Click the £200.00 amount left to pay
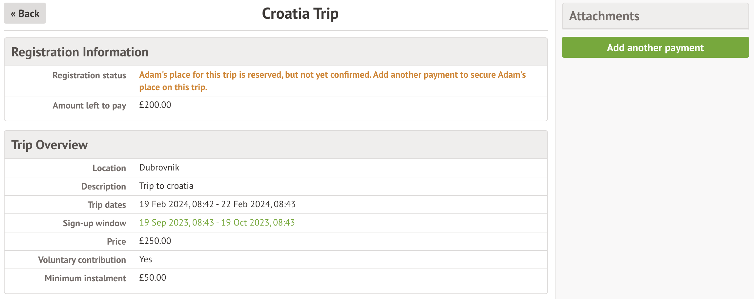This screenshot has height=299, width=754. [x=155, y=105]
